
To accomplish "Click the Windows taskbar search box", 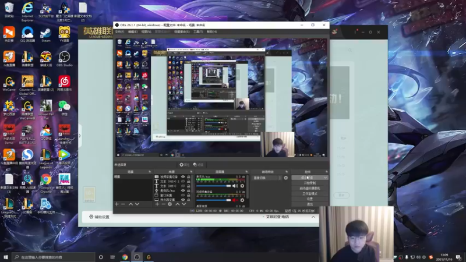I will 54,257.
